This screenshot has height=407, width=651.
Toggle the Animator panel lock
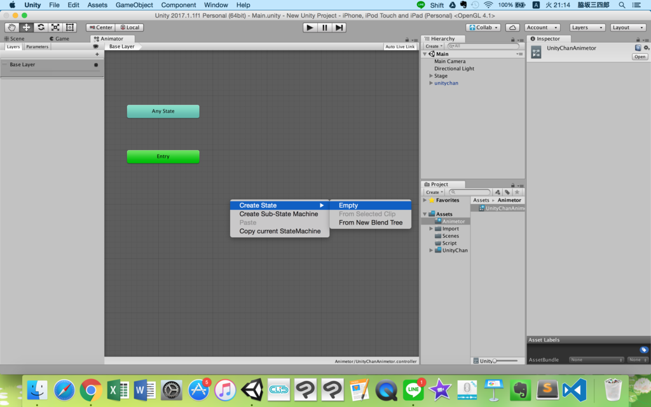coord(407,40)
